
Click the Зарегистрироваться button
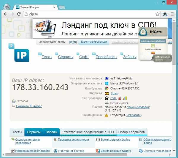click(x=94, y=42)
